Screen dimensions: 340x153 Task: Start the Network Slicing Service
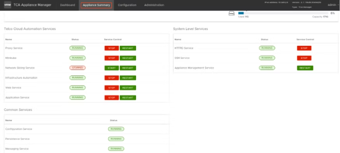(112, 68)
